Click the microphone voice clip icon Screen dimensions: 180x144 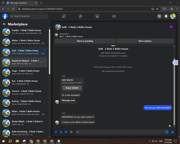click(x=56, y=132)
